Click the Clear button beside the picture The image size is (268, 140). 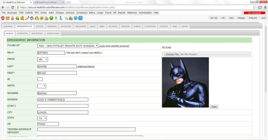[x=214, y=107]
